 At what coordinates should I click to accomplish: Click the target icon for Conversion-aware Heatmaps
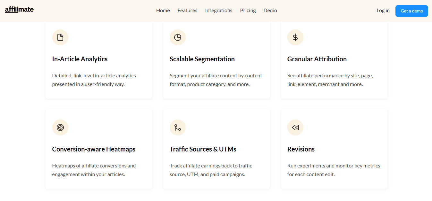click(x=60, y=128)
